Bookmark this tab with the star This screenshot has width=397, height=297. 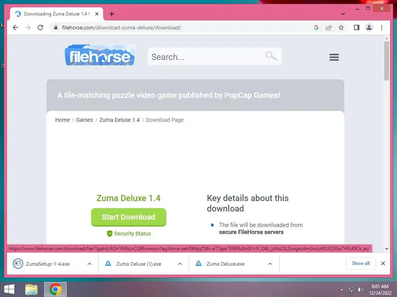pyautogui.click(x=341, y=27)
